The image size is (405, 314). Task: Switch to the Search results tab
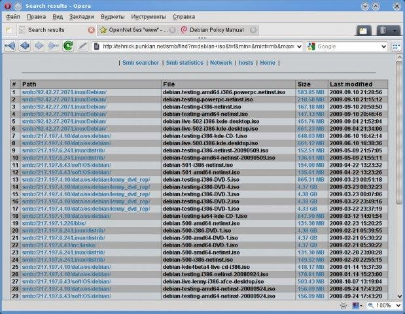click(x=57, y=30)
